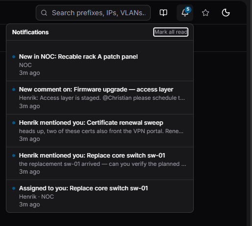Click unread dot beside Assigned to you item
252x226 pixels.
pos(14,188)
